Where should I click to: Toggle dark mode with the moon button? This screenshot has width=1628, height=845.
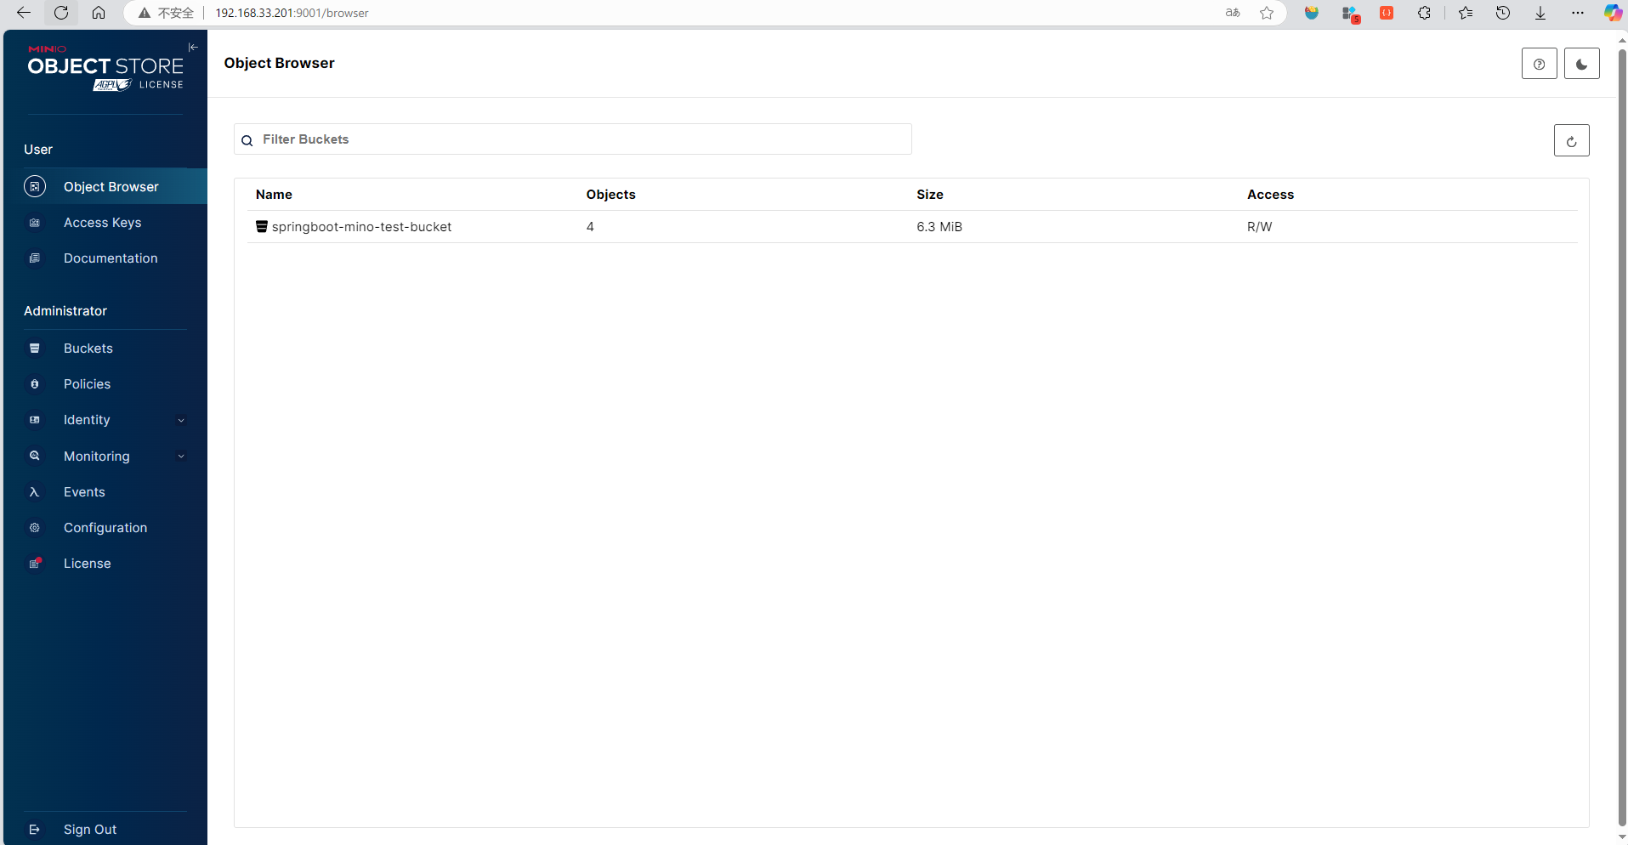click(1581, 64)
